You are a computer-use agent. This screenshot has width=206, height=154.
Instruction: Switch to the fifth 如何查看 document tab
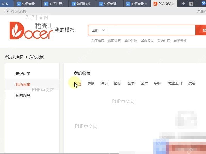point(136,4)
